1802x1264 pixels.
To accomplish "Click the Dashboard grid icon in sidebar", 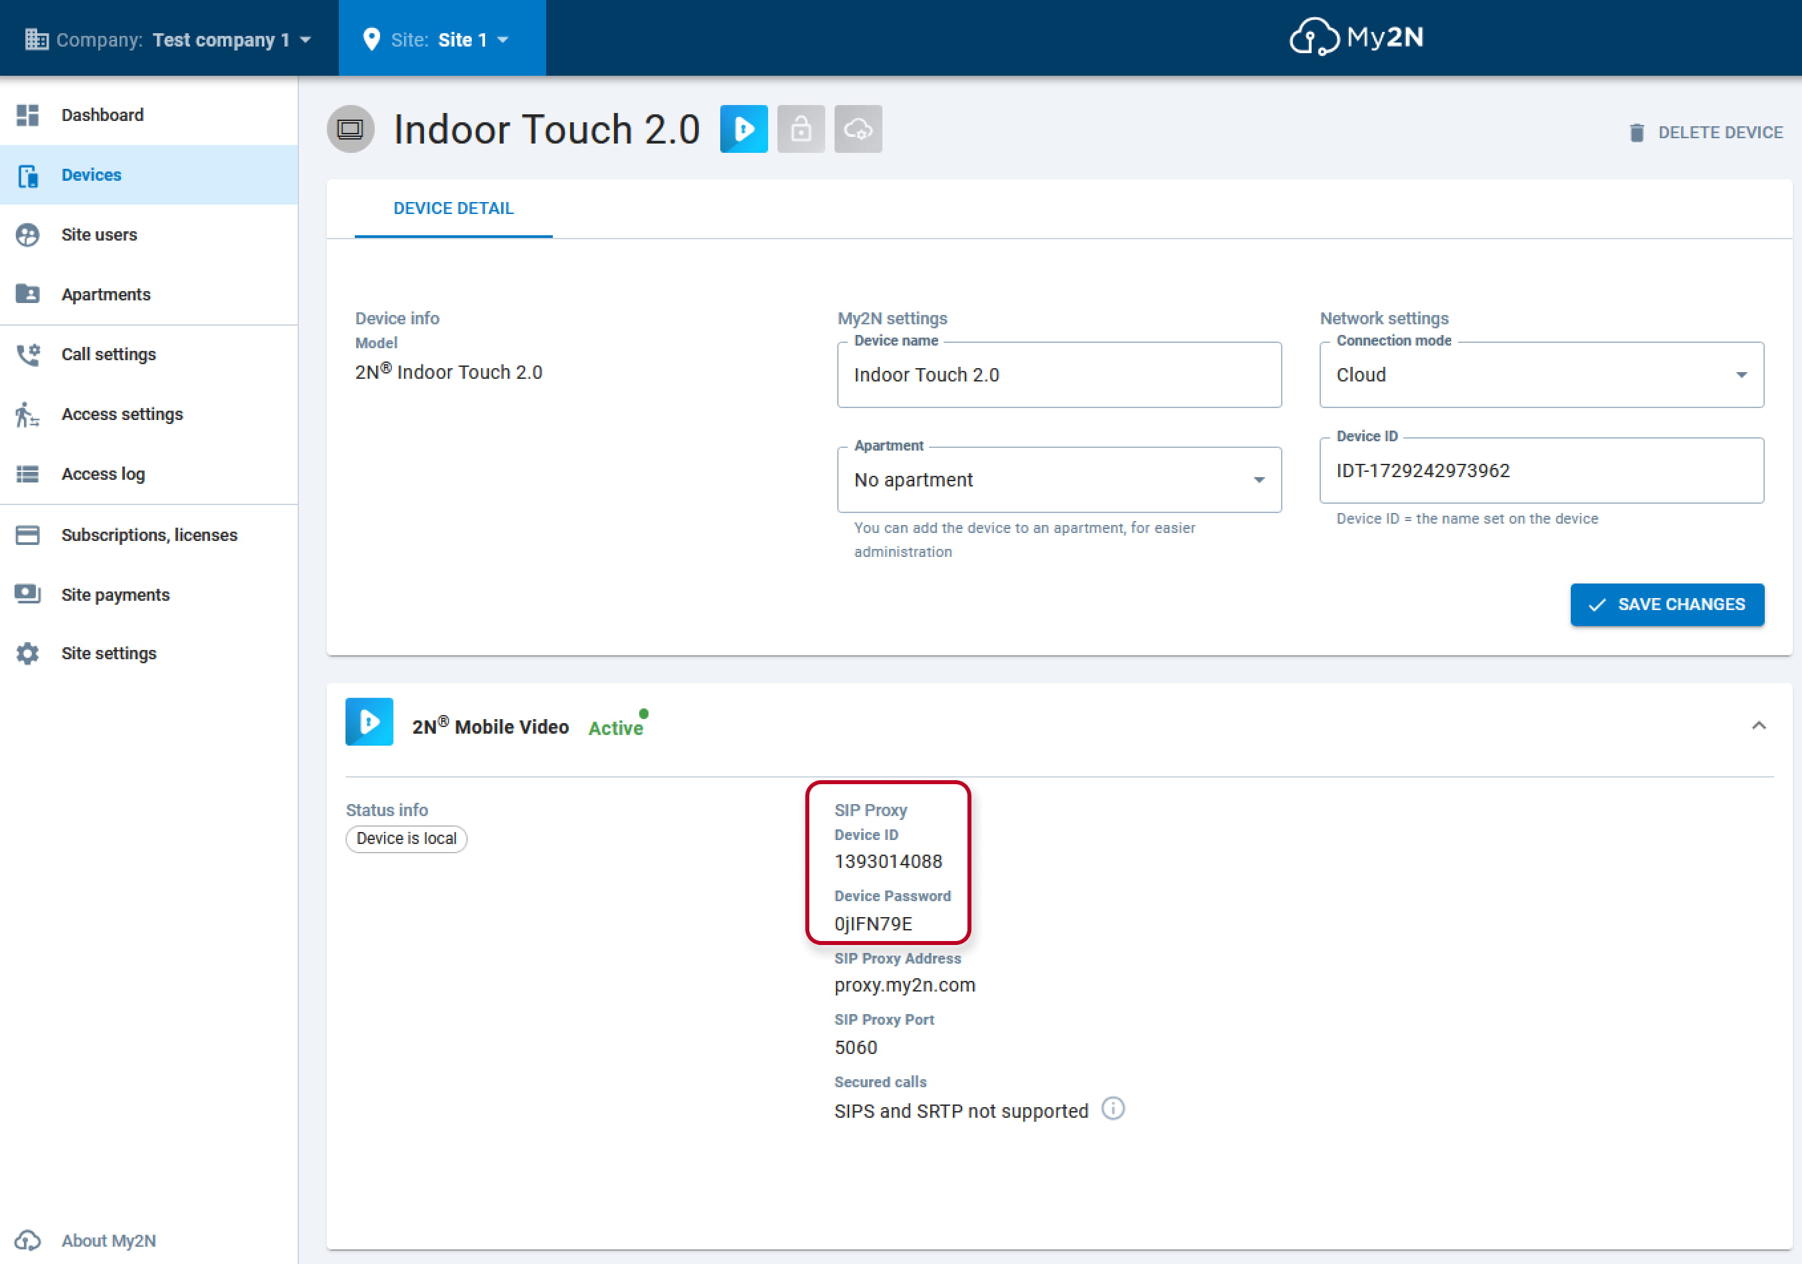I will coord(27,114).
